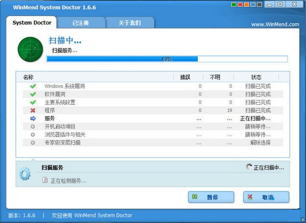Click the red X icon beside 程序

pos(33,111)
